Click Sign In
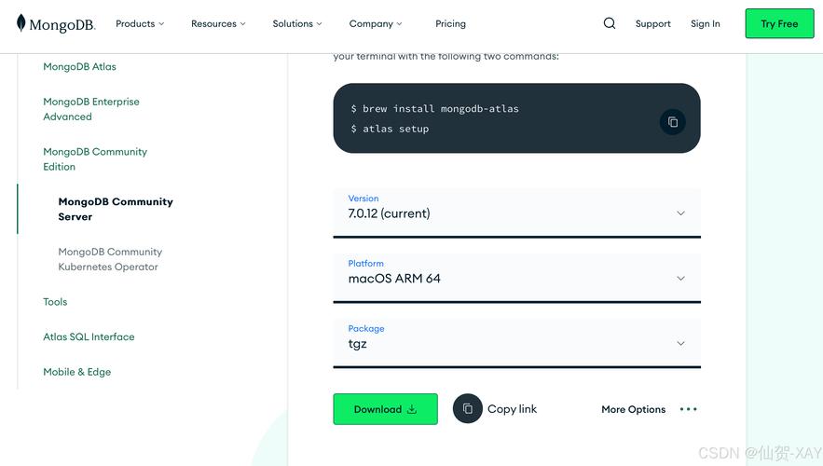Screen dimensions: 823x466 point(705,23)
